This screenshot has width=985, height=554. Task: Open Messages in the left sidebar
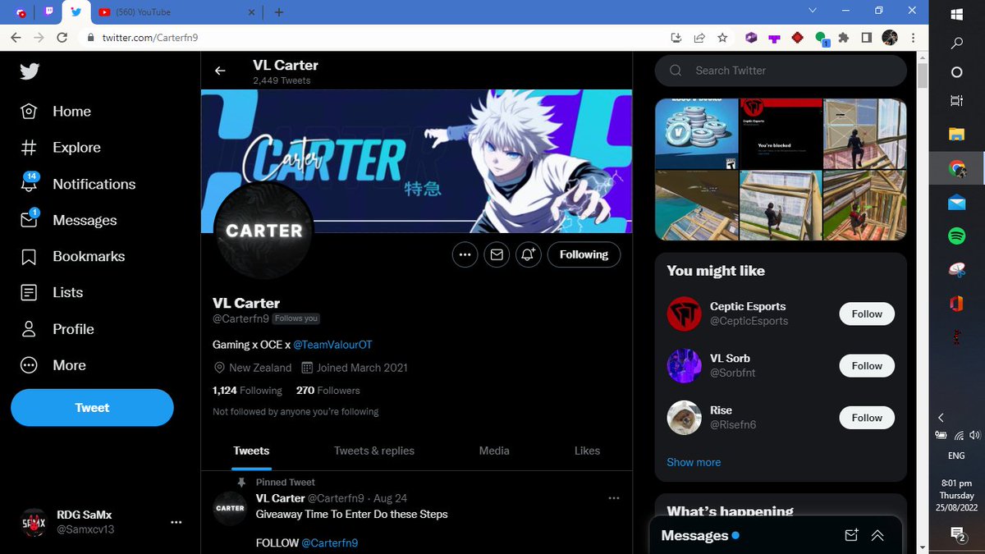coord(68,220)
